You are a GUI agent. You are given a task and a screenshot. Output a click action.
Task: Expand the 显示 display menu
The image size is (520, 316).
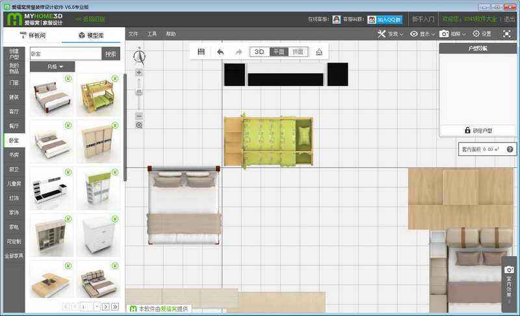point(422,34)
